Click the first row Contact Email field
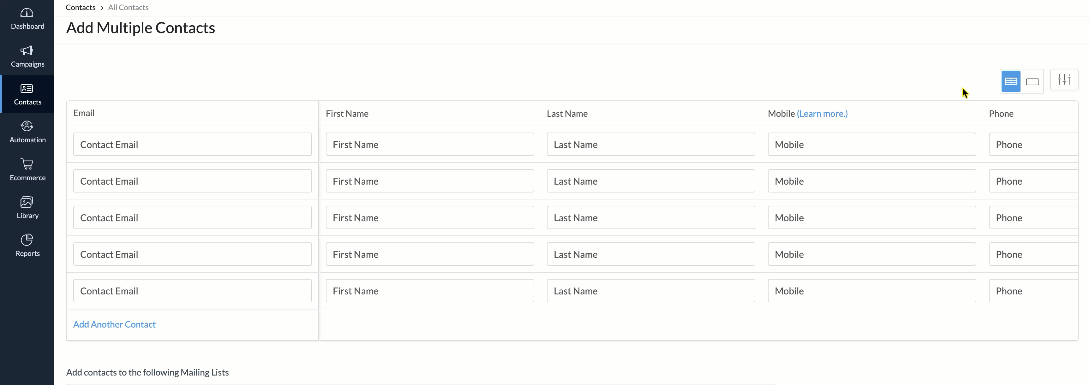The width and height of the screenshot is (1090, 385). (192, 145)
